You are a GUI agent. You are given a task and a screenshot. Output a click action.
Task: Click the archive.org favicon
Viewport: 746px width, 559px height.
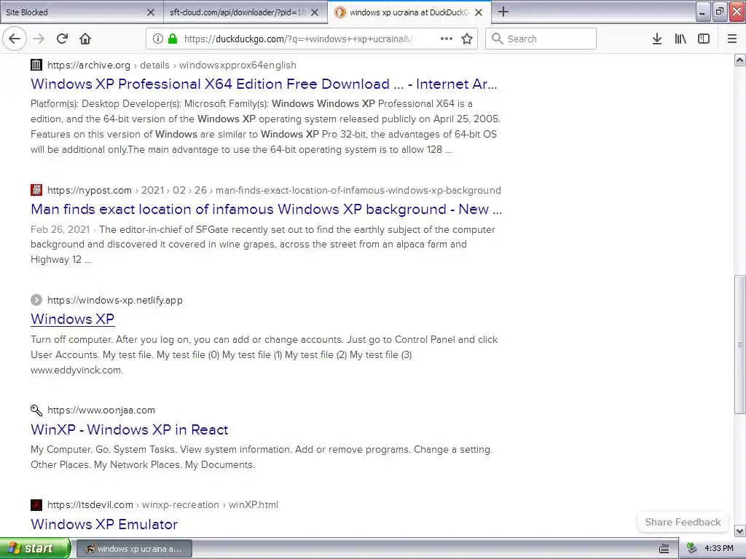(36, 65)
